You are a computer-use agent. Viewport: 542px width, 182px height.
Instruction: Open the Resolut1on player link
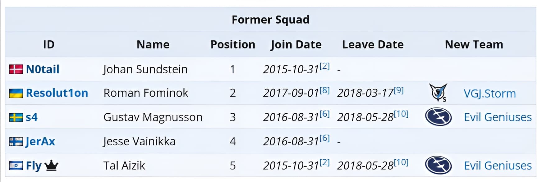click(x=57, y=93)
